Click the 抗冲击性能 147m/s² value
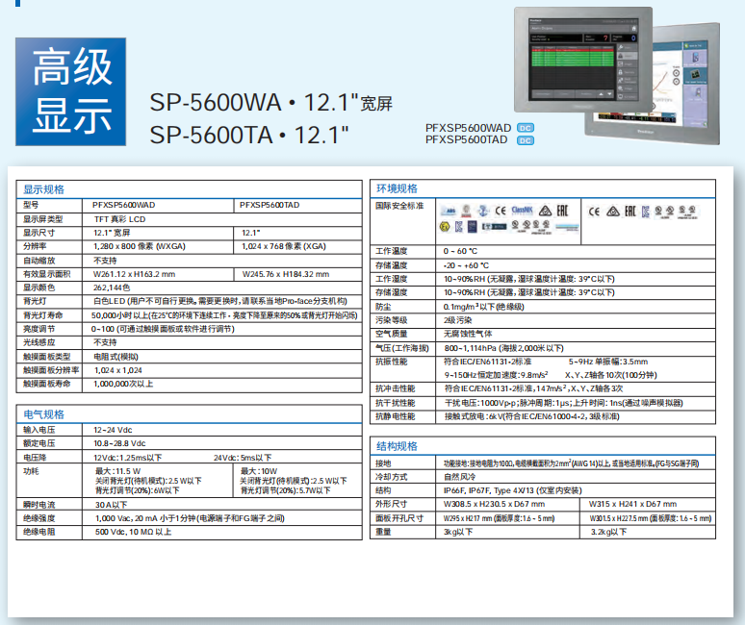This screenshot has width=745, height=625. (533, 388)
